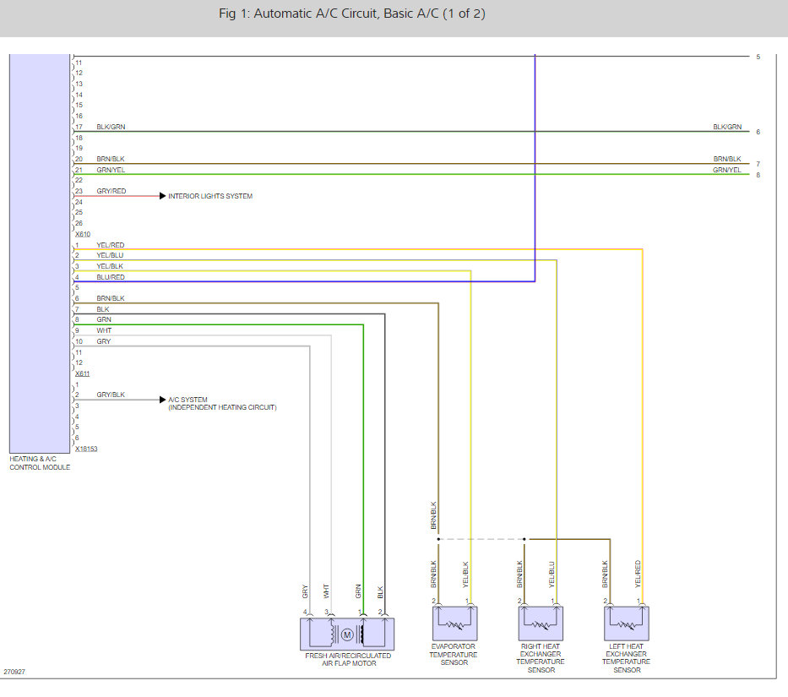
Task: Click the left BLK/GRN wire label at pin 17
Action: pos(111,127)
